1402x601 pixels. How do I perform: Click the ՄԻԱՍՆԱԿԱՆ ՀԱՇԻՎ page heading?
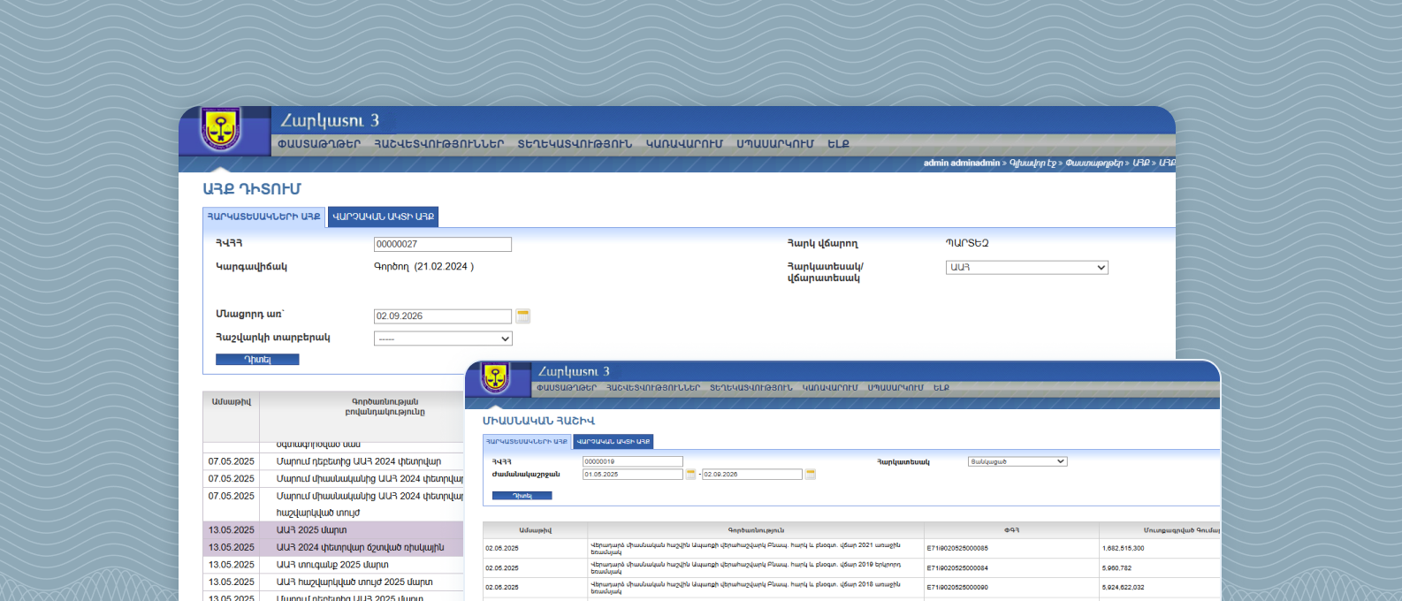coord(538,421)
